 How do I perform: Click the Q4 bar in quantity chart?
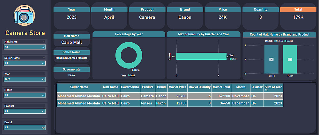pyautogui.click(x=201, y=56)
